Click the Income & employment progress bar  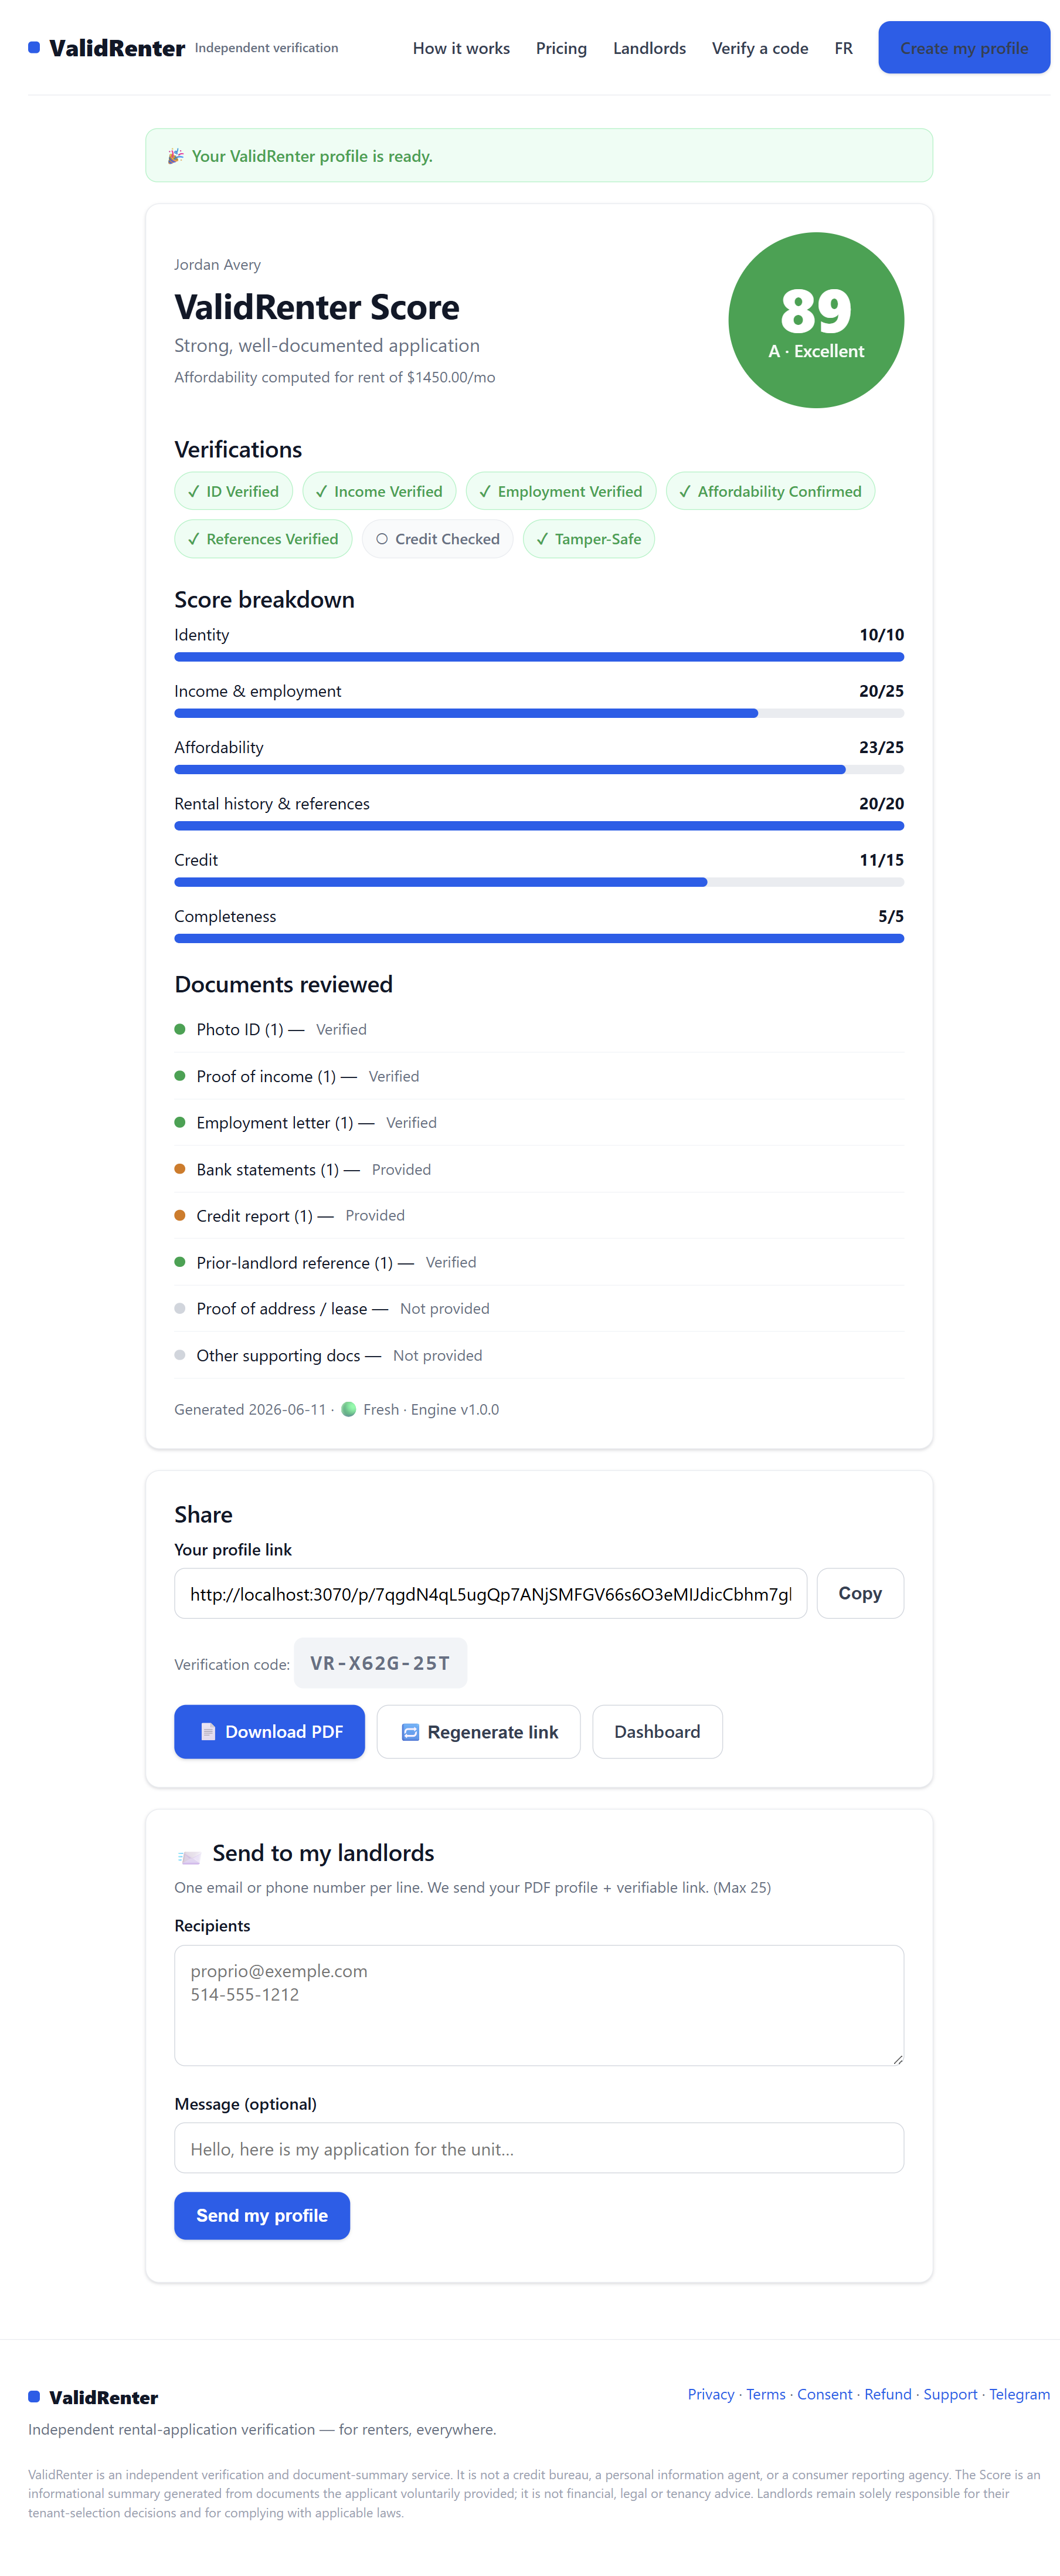click(539, 713)
